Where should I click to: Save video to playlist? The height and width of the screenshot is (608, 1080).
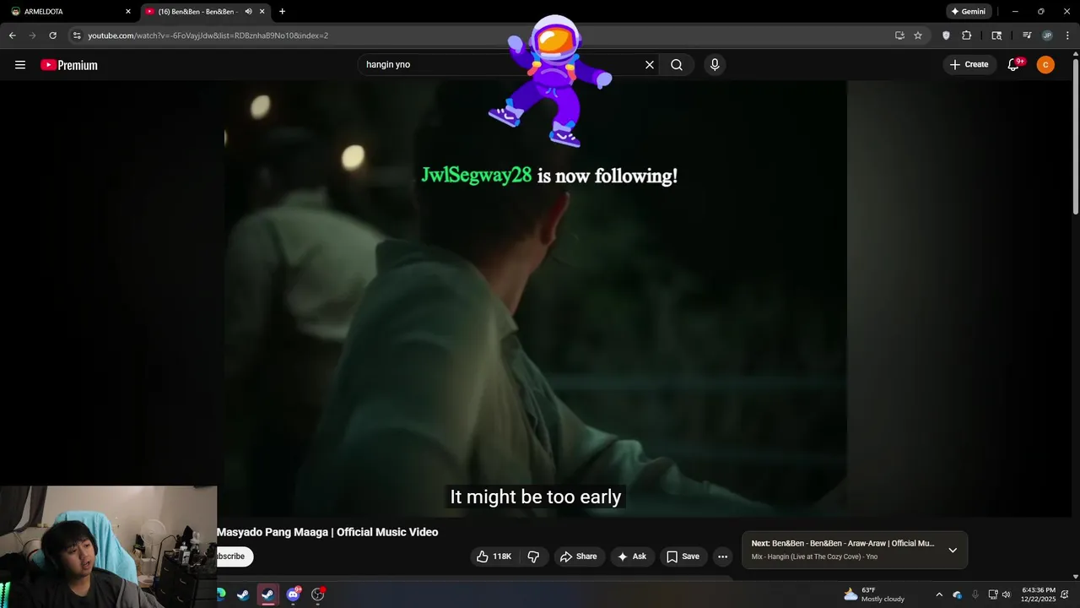tap(683, 556)
